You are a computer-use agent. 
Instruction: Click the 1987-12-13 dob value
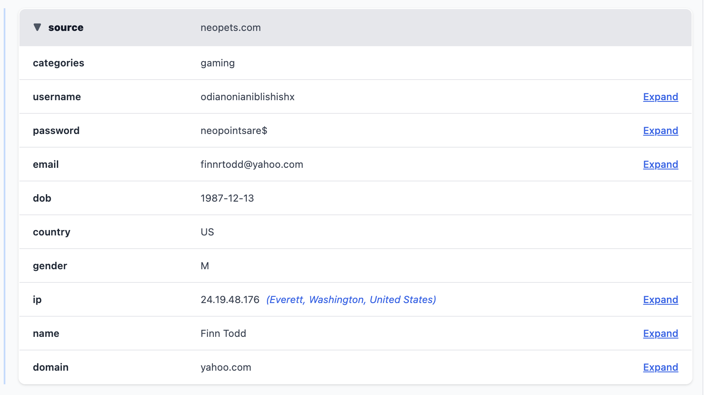[227, 198]
